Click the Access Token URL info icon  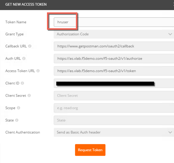(38, 71)
